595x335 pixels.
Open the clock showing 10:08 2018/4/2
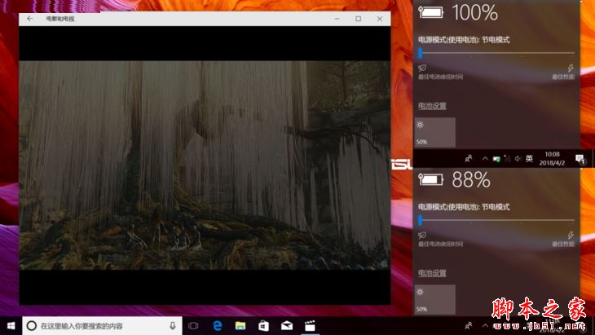(552, 158)
